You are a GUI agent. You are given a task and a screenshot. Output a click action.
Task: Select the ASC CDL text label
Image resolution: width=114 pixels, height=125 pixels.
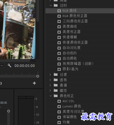pyautogui.click(x=69, y=101)
